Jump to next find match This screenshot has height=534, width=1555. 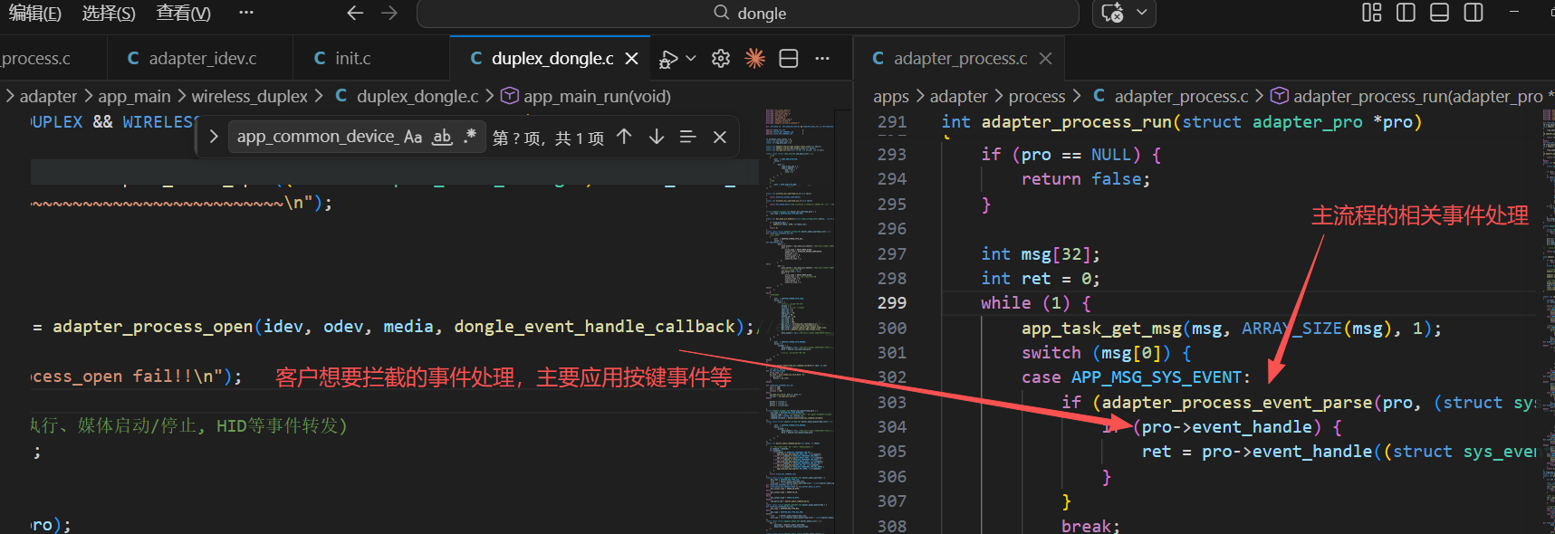point(657,137)
